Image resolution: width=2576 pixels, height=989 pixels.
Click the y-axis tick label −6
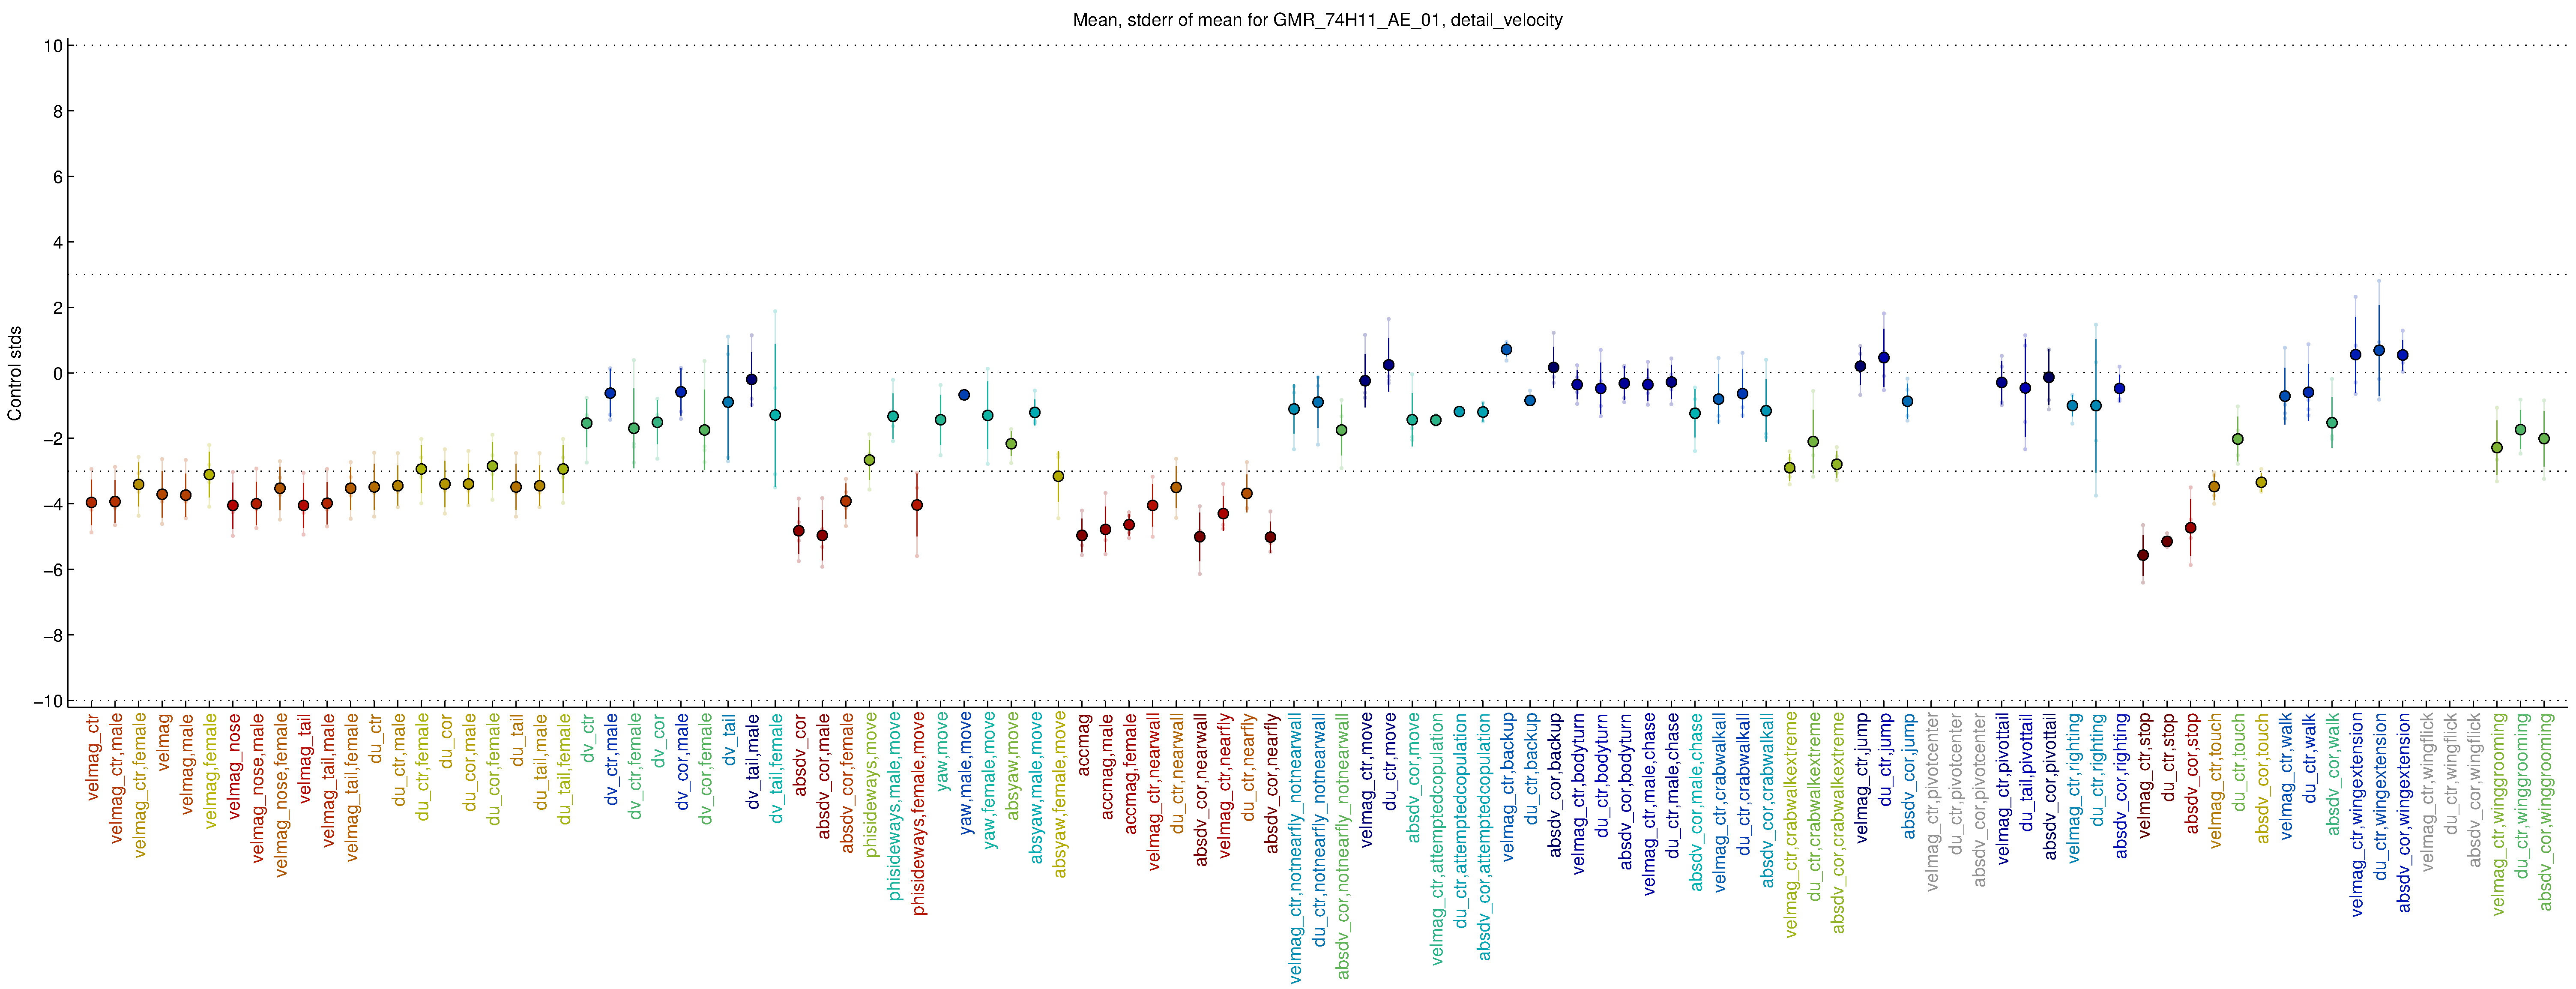pyautogui.click(x=53, y=570)
